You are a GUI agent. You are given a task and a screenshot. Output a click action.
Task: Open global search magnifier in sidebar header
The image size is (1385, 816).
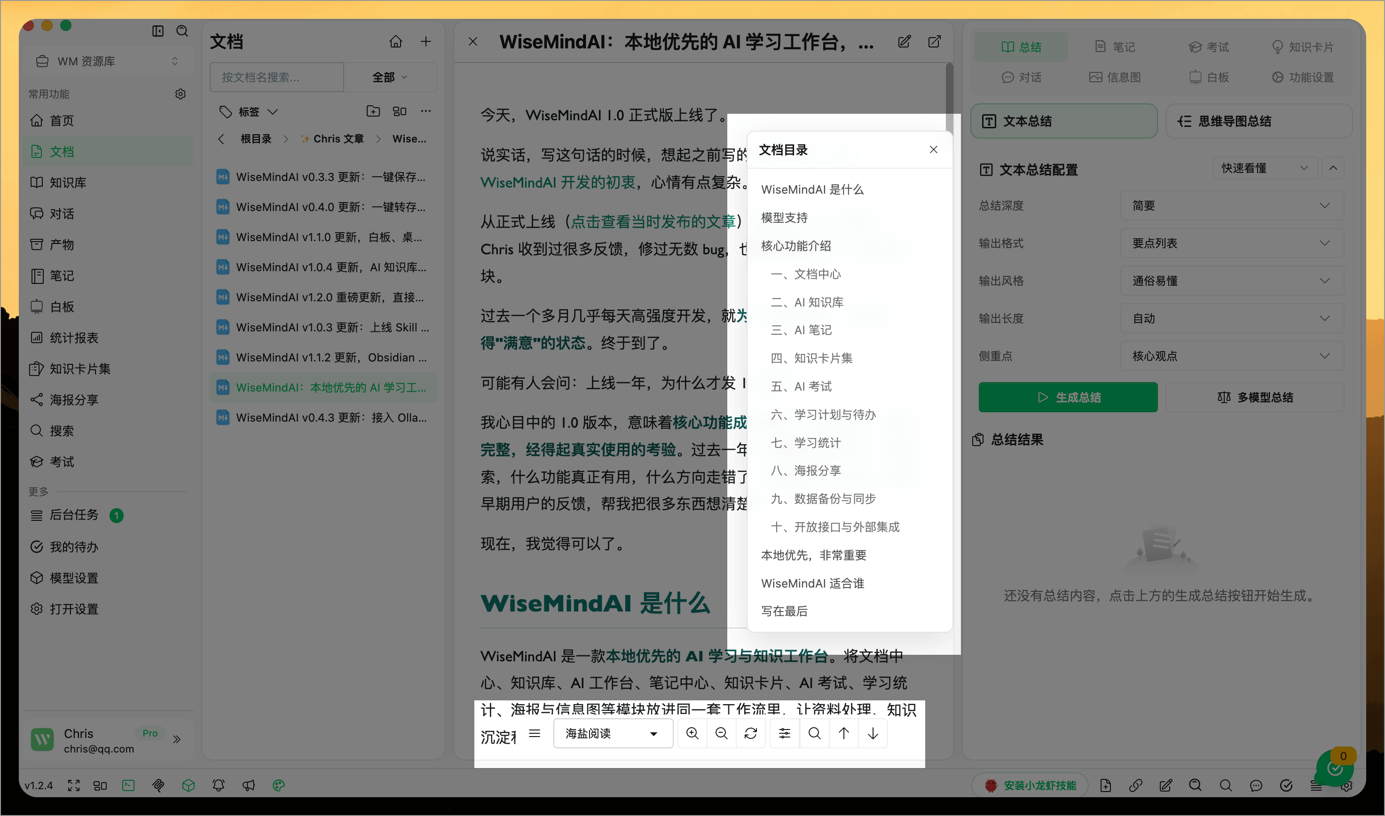[x=182, y=31]
